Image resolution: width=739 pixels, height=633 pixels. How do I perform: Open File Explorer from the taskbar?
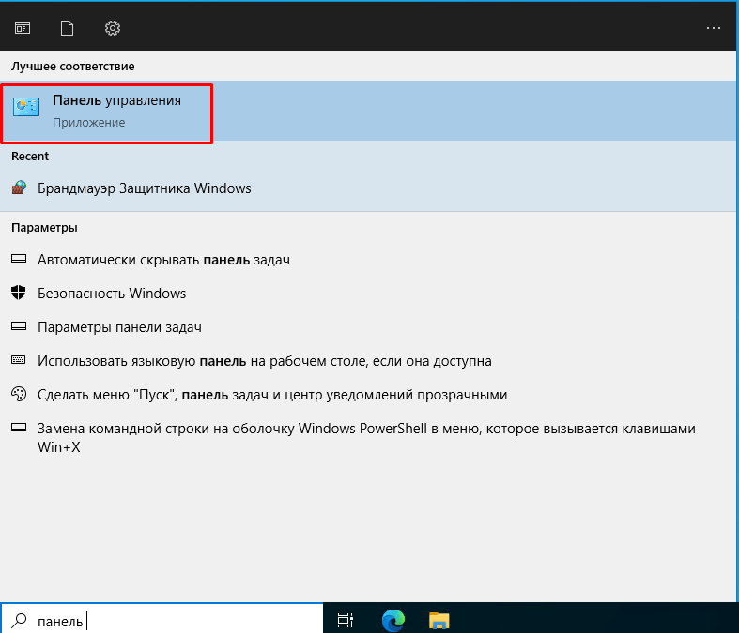439,620
